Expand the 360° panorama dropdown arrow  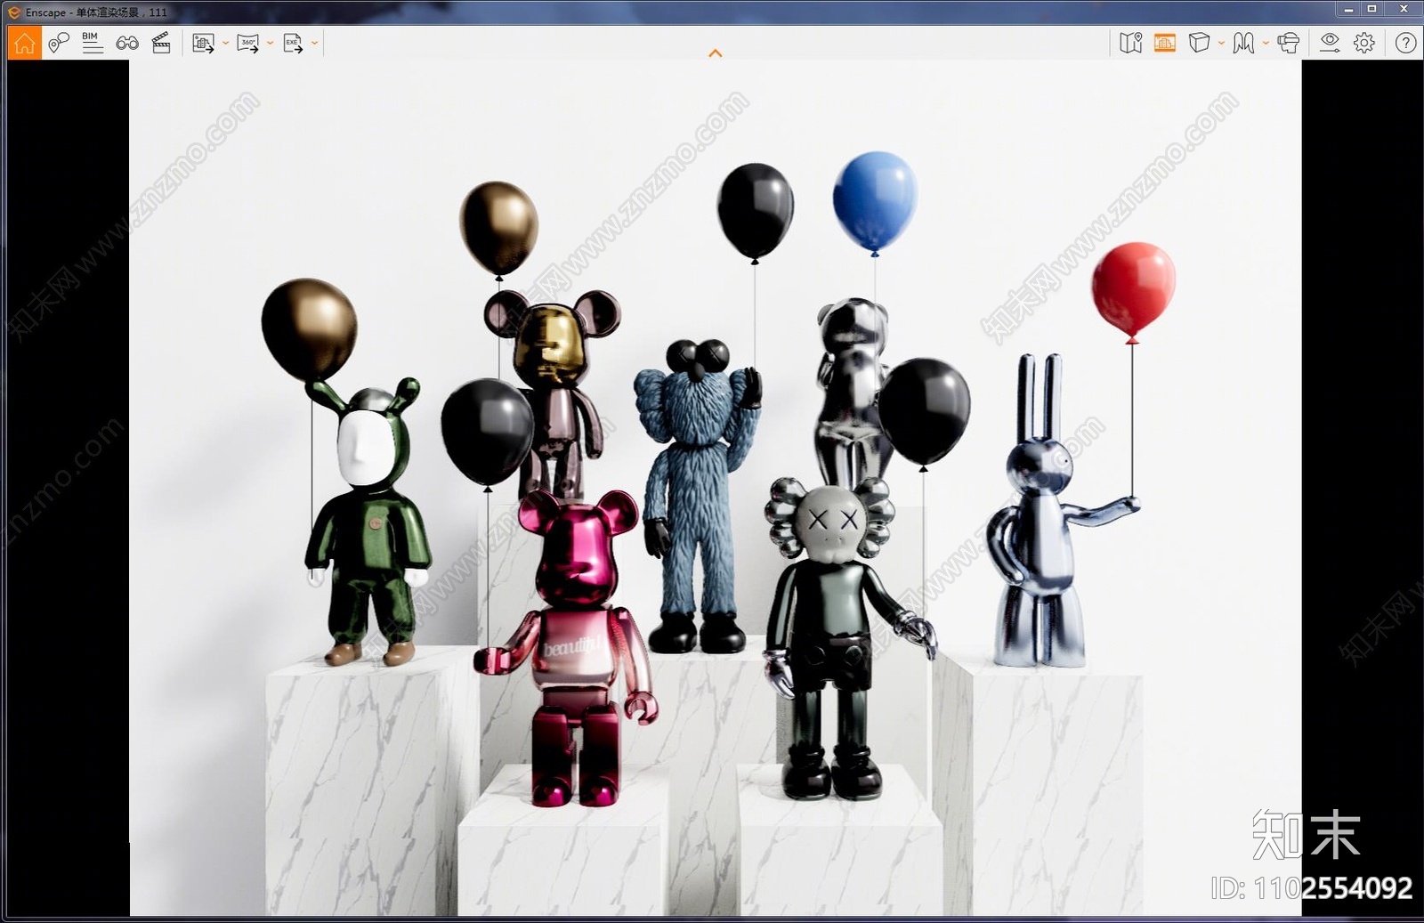(x=270, y=43)
